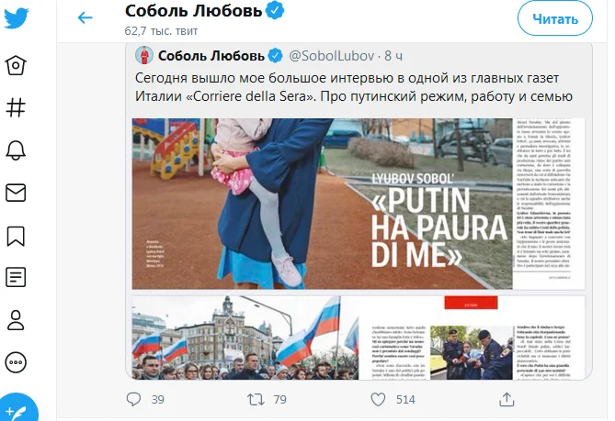The image size is (615, 421).
Task: Open the @SobolLubov handle link
Action: coord(332,56)
